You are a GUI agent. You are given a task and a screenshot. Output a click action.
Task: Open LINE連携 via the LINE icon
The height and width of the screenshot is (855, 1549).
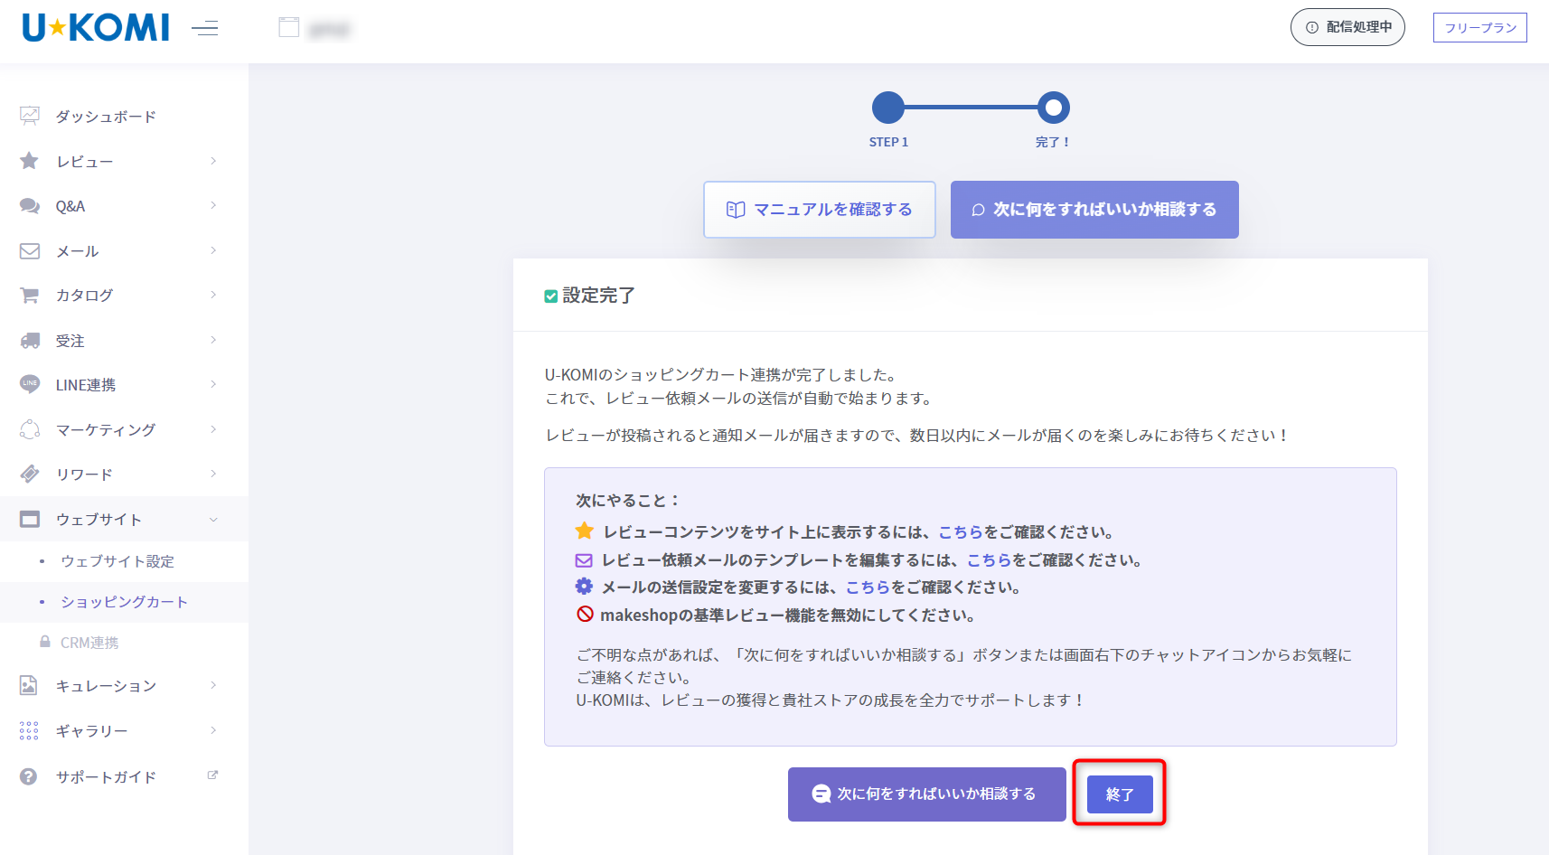pos(29,384)
